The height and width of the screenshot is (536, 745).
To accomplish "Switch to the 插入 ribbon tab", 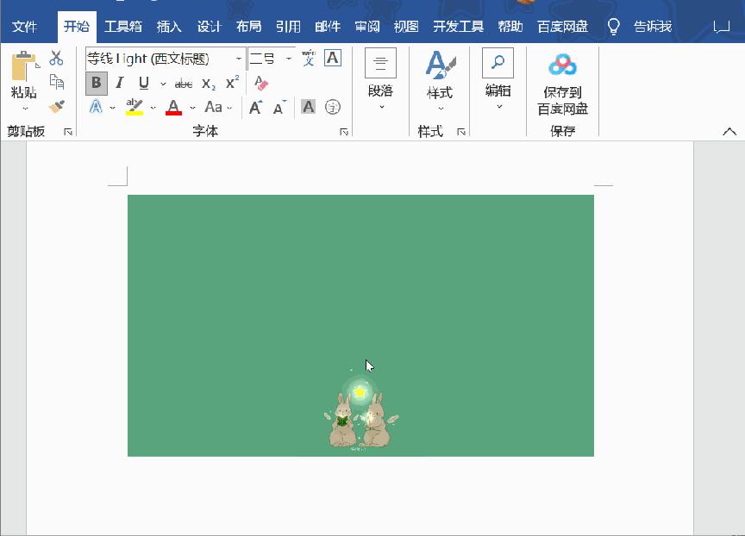I will tap(169, 26).
